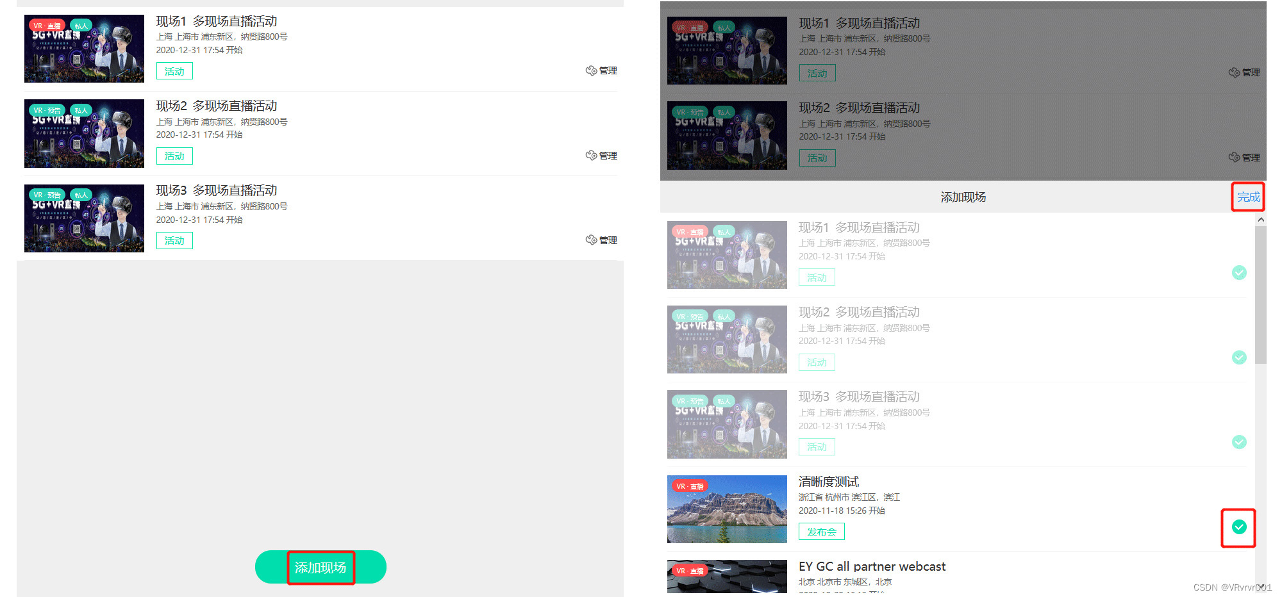Click 活动 tag under 现场3 in add list
Screen dimensions: 1282x597
click(817, 447)
